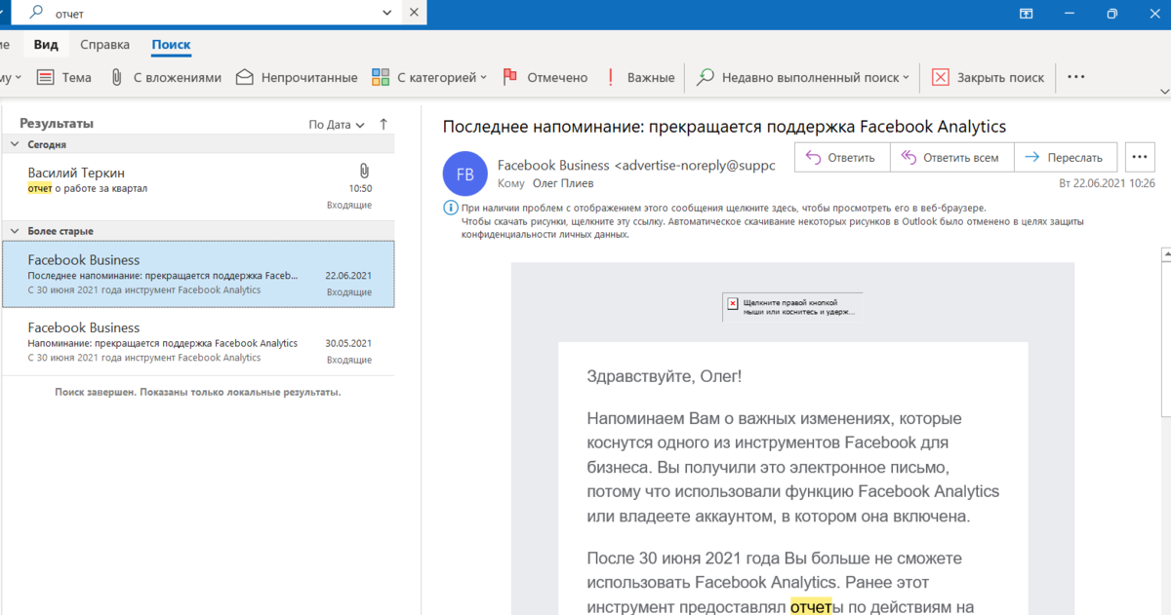The width and height of the screenshot is (1171, 615).
Task: Open the search scope dropdown arrow
Action: point(387,13)
